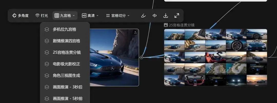Click the plus connector on car image node
This screenshot has width=277, height=103.
click(141, 57)
